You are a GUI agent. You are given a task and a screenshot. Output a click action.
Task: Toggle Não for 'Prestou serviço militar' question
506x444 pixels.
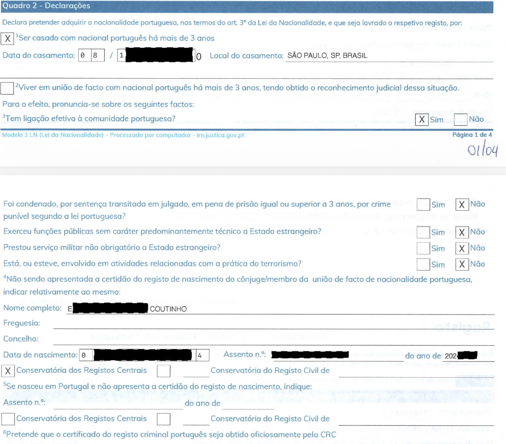[461, 248]
